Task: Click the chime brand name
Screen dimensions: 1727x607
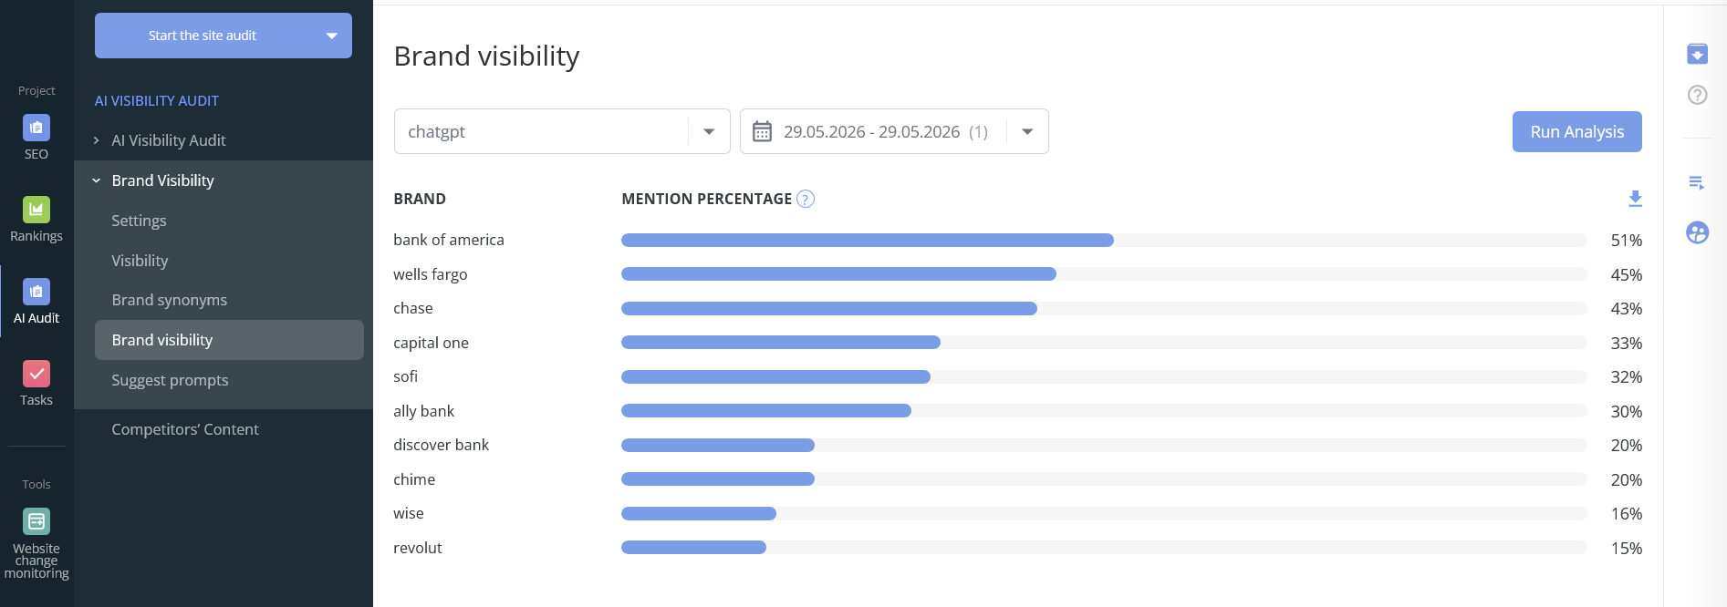Action: pos(414,479)
